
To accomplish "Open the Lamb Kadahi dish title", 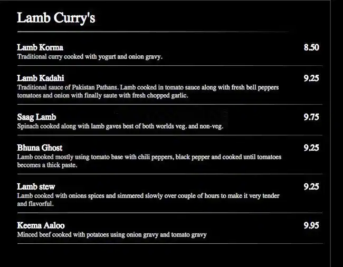I will [41, 78].
